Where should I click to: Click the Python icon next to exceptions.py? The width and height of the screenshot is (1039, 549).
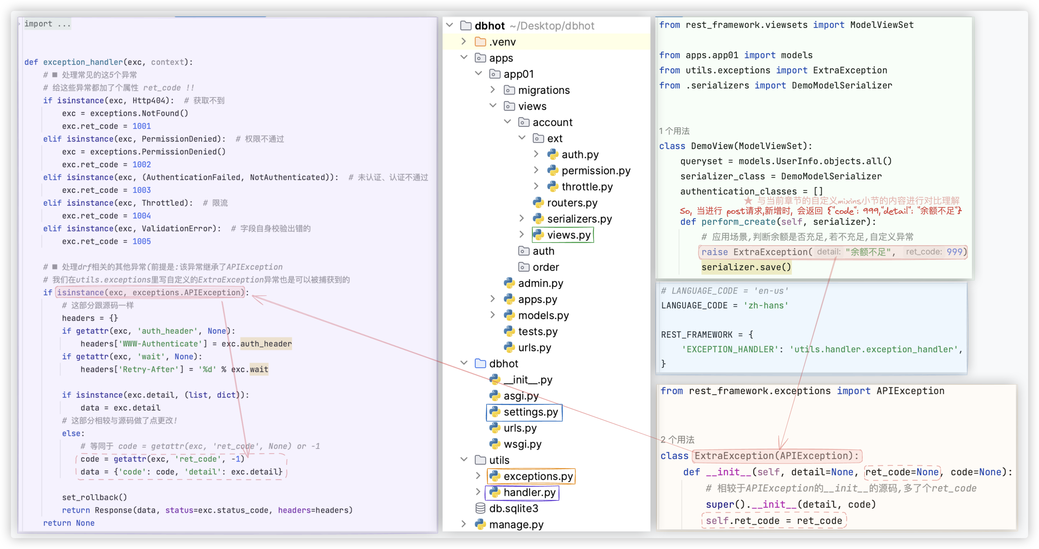point(494,476)
